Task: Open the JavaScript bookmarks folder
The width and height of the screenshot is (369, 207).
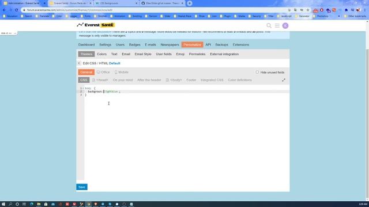Action: click(284, 16)
